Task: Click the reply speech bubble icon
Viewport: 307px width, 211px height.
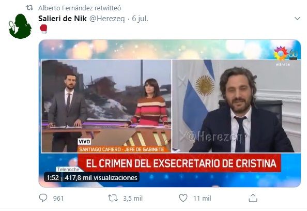Action: pyautogui.click(x=43, y=198)
